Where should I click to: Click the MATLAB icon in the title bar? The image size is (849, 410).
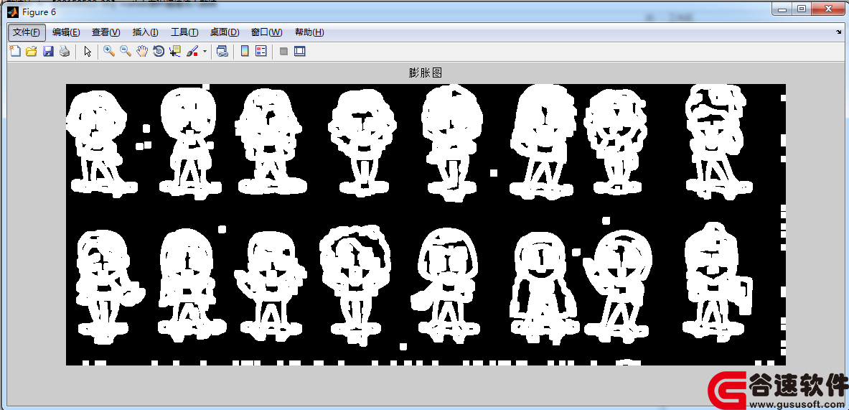pos(12,12)
